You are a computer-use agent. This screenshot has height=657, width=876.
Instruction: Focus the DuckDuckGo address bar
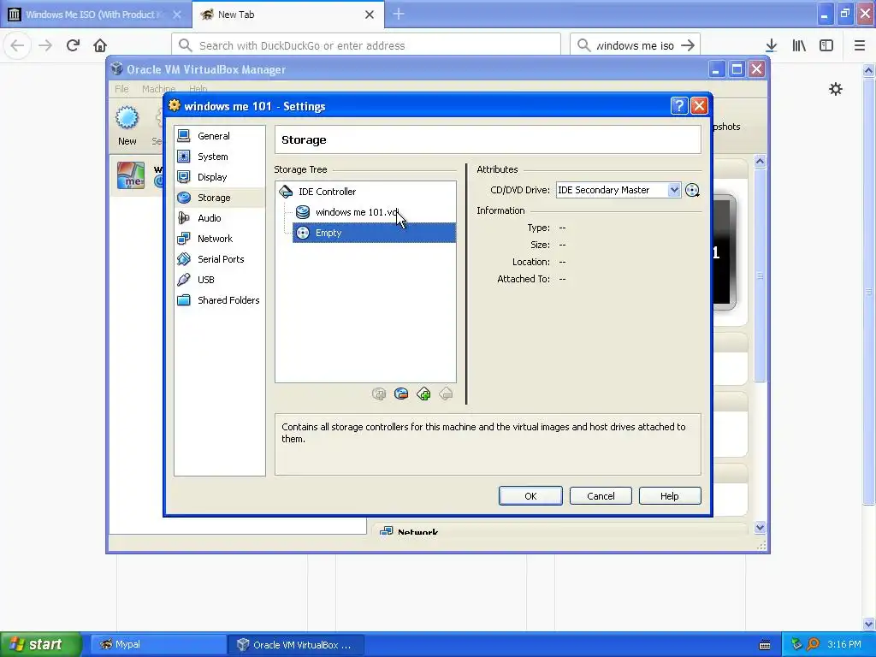366,45
